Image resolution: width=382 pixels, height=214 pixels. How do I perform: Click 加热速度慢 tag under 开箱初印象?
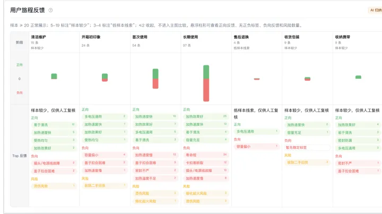105,170
